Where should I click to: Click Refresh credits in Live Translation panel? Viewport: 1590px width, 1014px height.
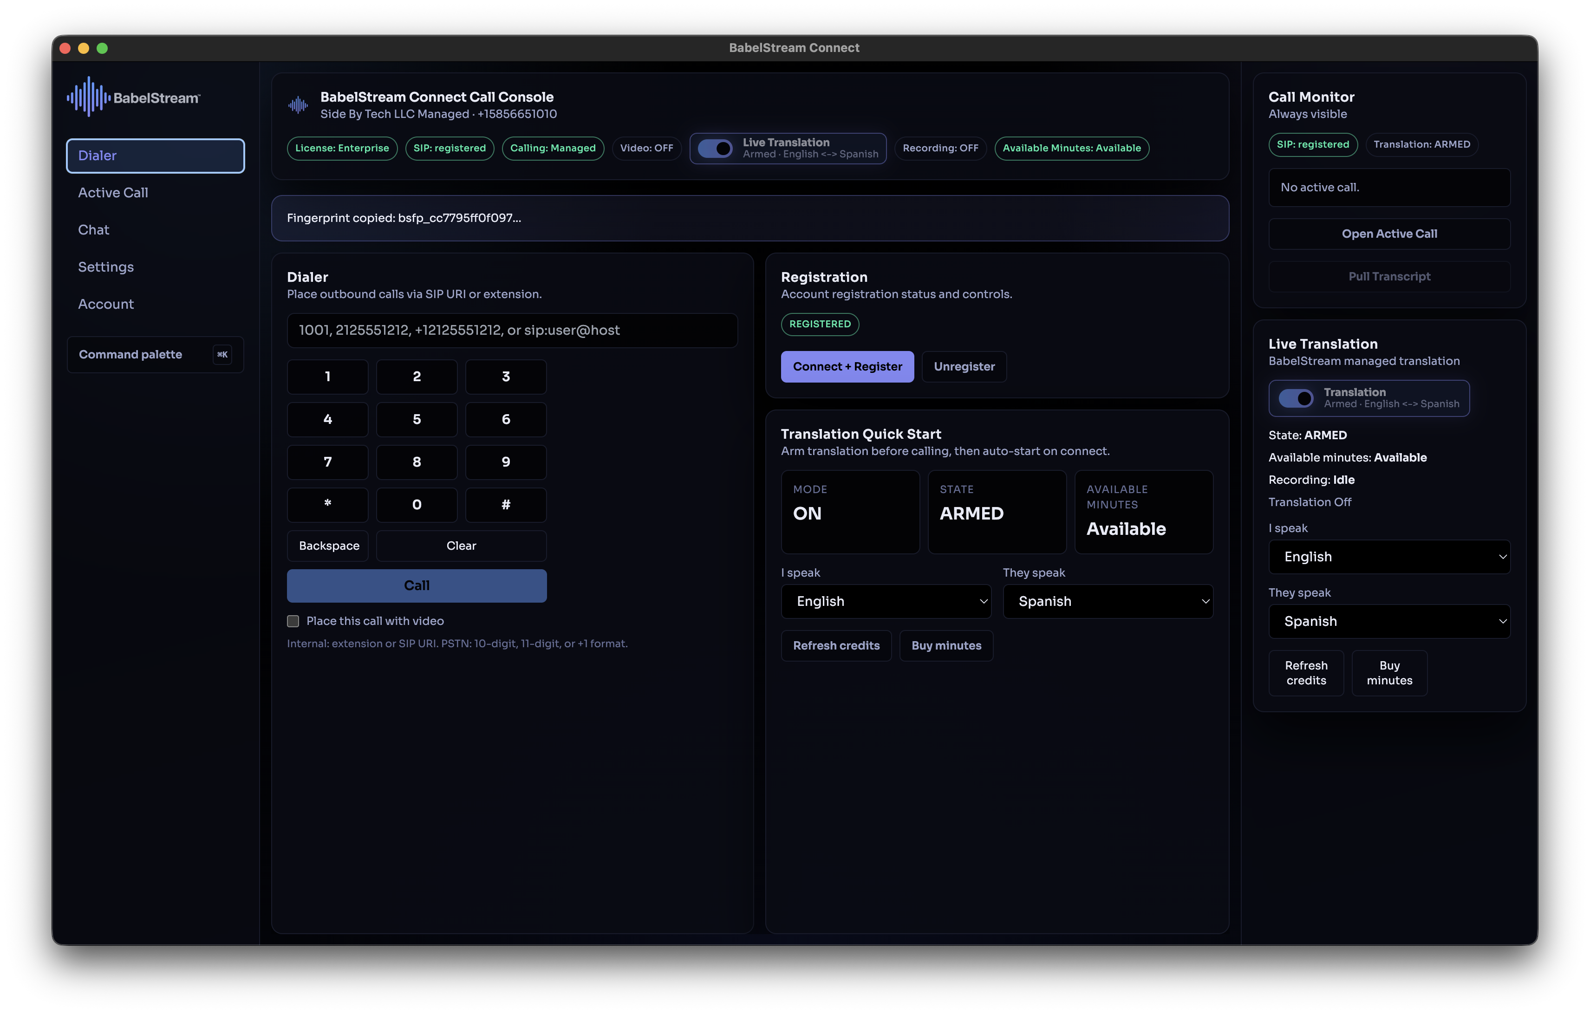(1306, 673)
